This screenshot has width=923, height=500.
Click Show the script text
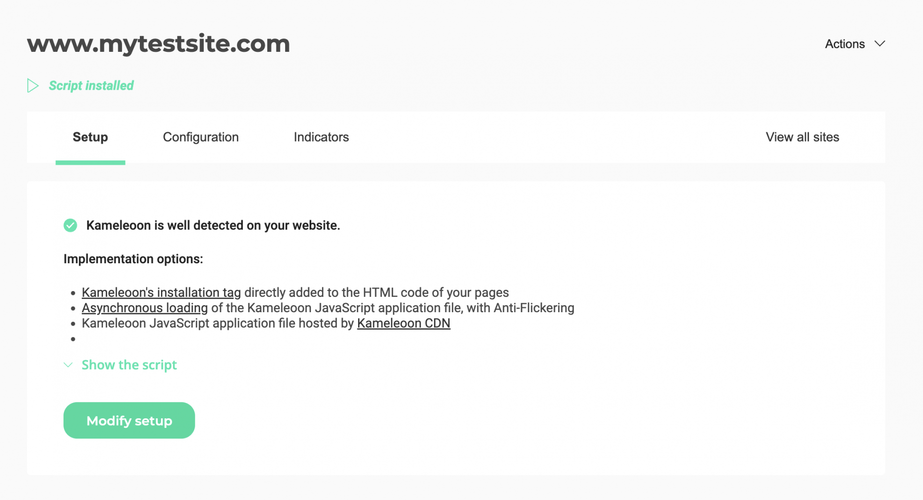[129, 365]
